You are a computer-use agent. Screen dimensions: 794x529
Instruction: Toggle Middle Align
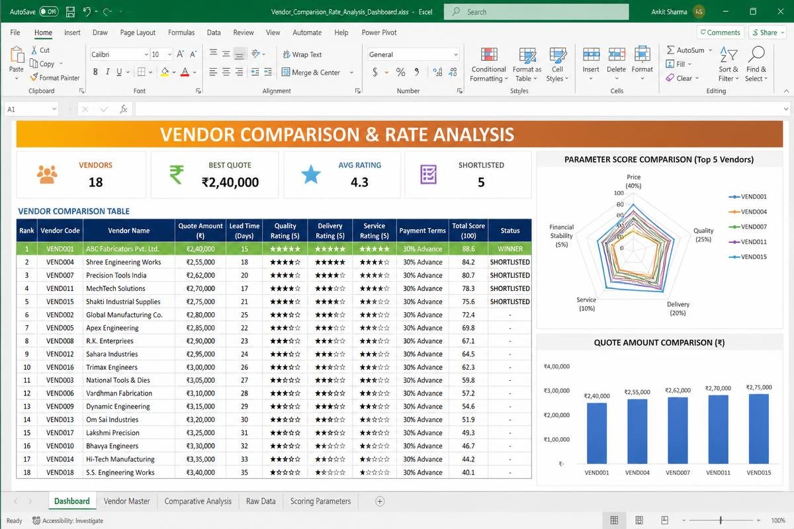point(226,54)
